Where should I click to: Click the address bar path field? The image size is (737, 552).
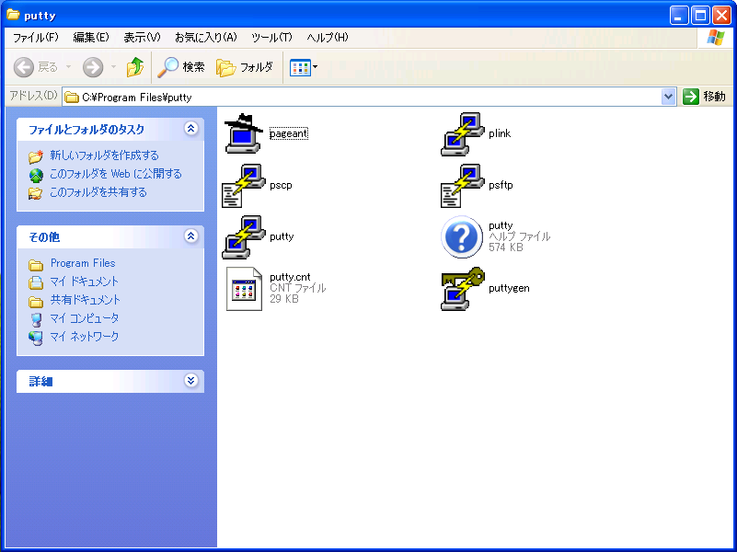point(362,98)
